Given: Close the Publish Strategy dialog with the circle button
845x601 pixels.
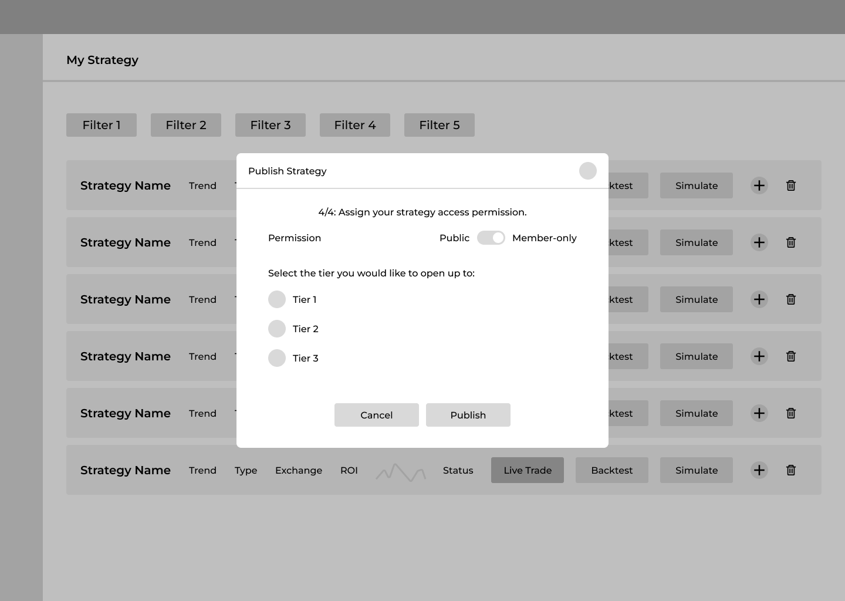Looking at the screenshot, I should pyautogui.click(x=587, y=171).
